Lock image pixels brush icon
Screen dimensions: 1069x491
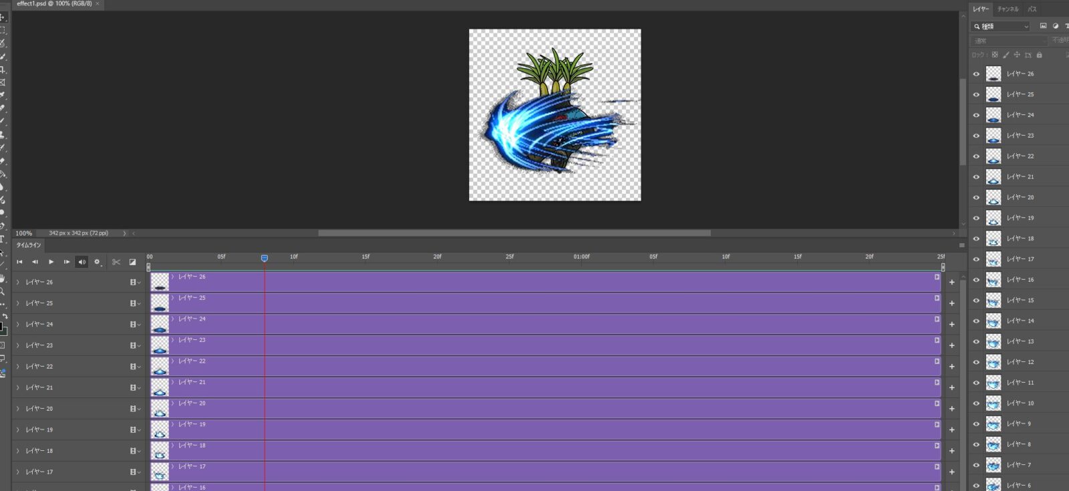[1006, 55]
